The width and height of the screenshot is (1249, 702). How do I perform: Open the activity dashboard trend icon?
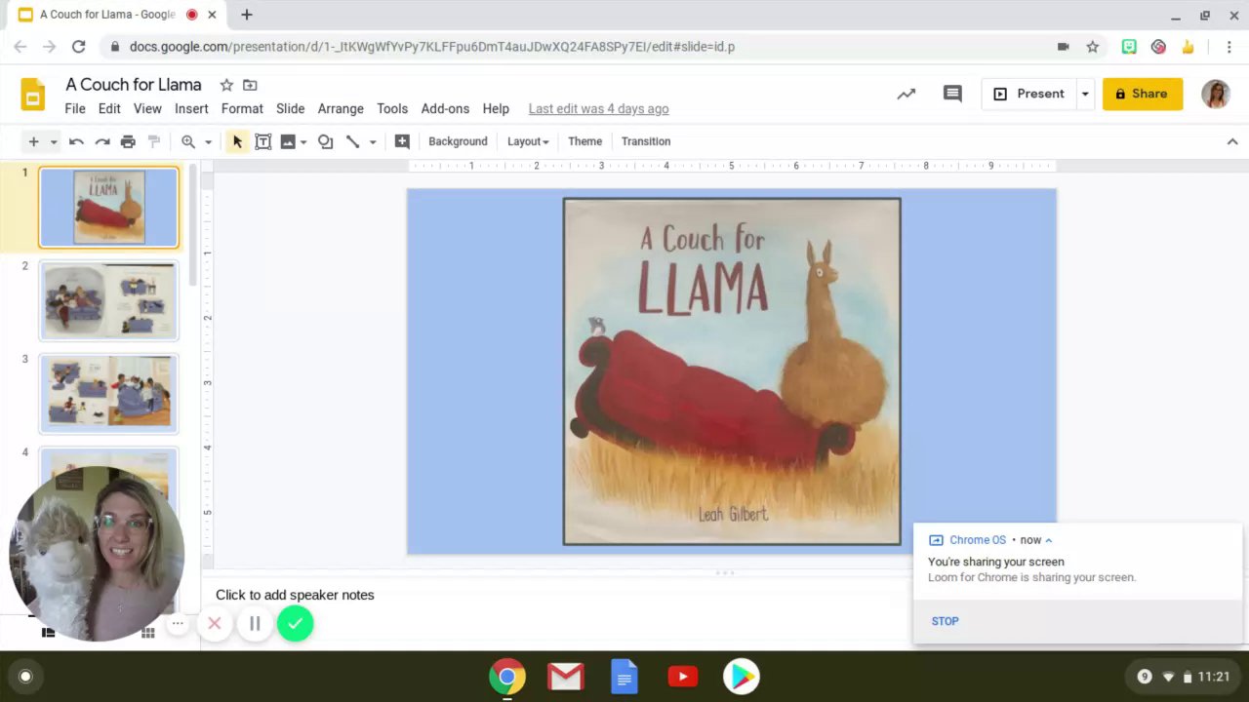(907, 94)
